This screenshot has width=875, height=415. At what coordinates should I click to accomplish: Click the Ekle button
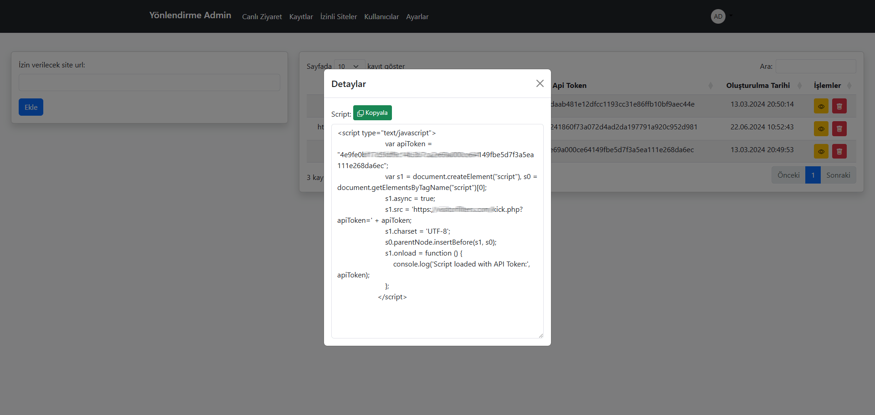coord(31,107)
